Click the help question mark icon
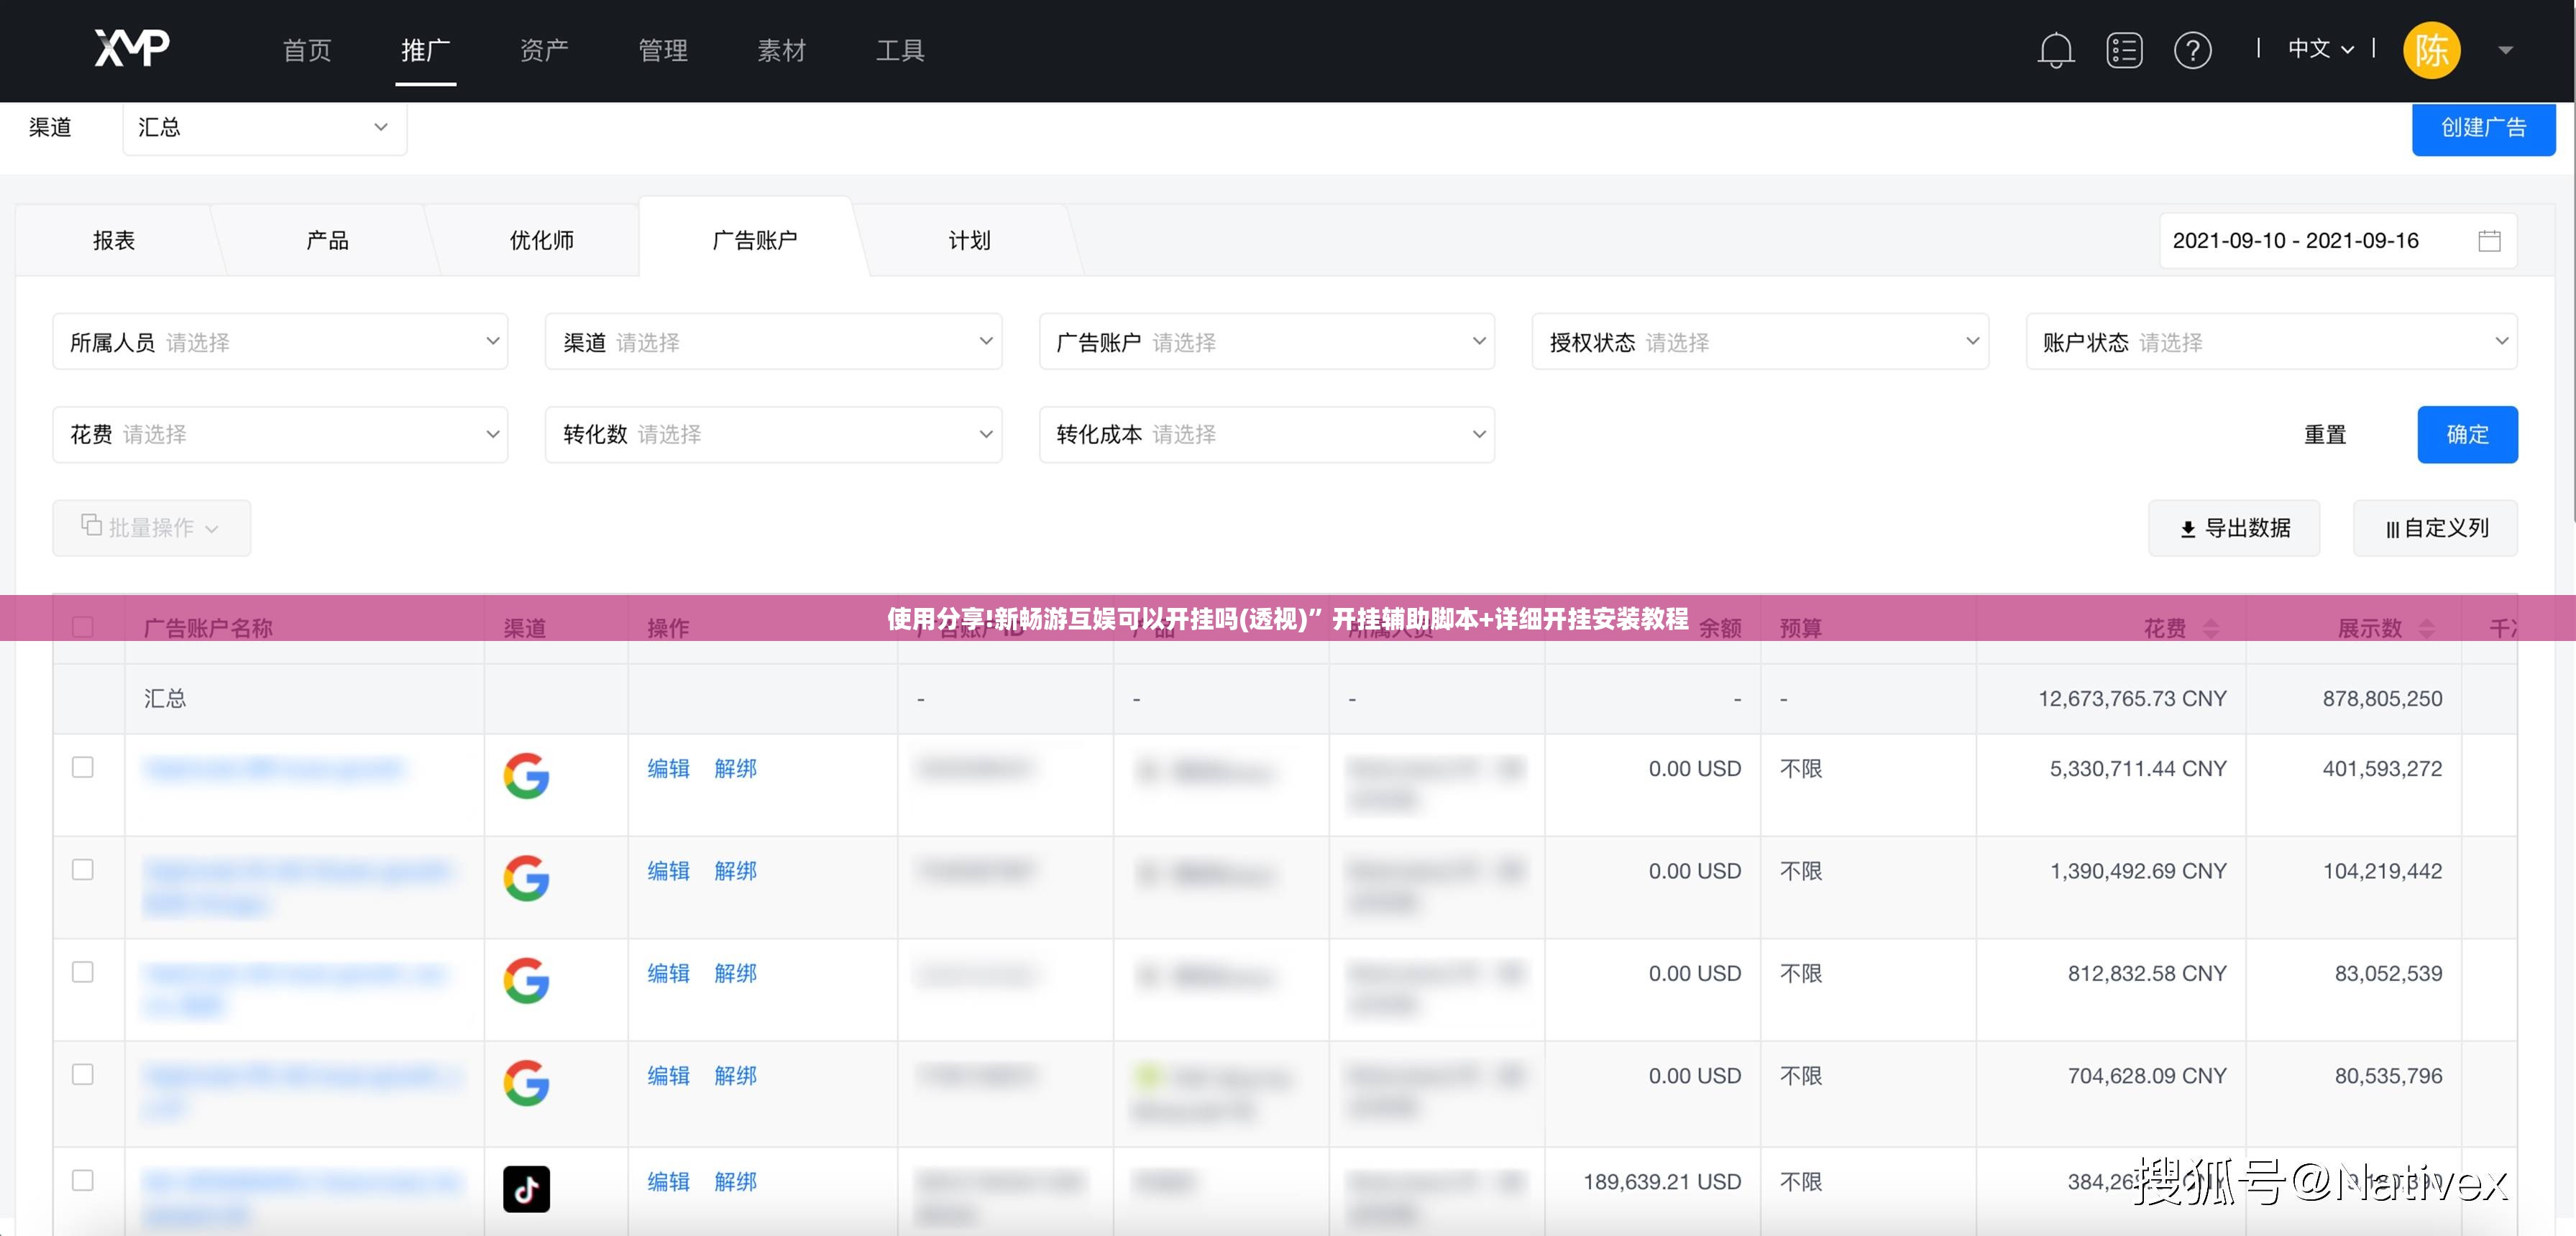Screen dimensions: 2576x1236 click(2192, 50)
